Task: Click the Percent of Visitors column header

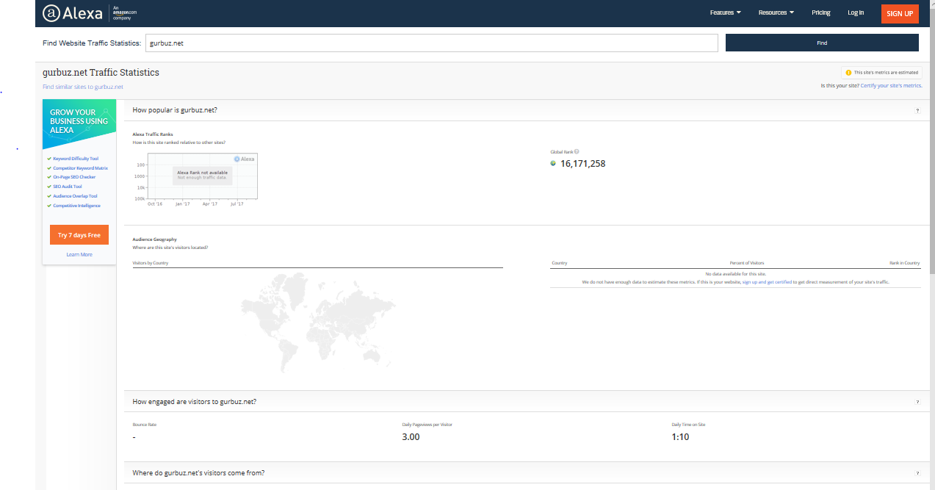Action: (747, 263)
